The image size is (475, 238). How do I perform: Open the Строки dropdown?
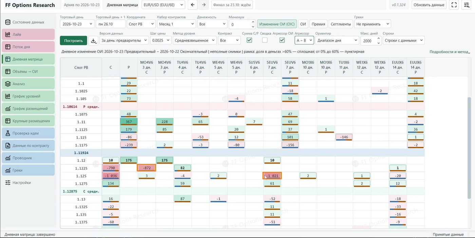click(403, 40)
